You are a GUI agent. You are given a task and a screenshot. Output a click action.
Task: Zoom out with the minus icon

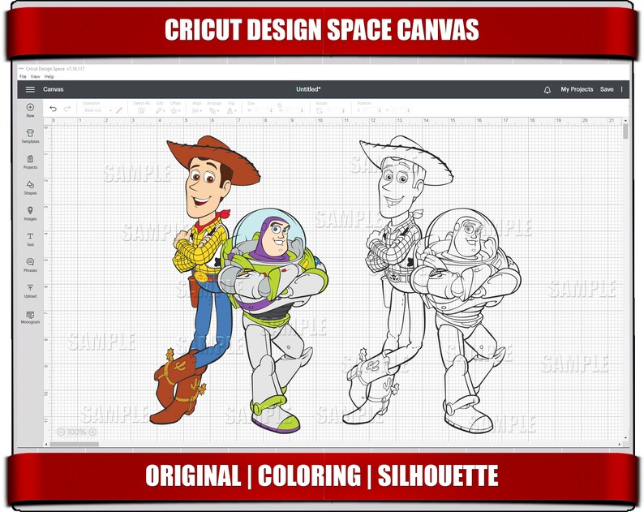pos(61,432)
